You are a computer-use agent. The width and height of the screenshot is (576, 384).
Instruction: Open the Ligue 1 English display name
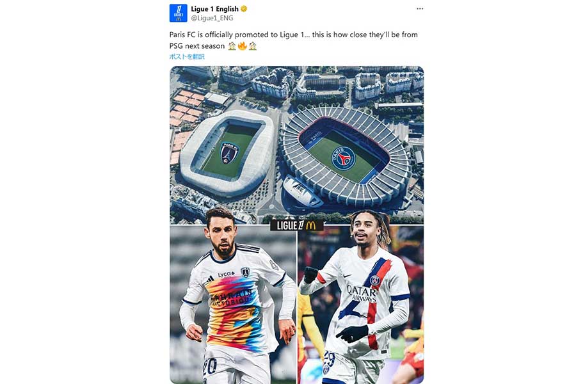pos(214,9)
